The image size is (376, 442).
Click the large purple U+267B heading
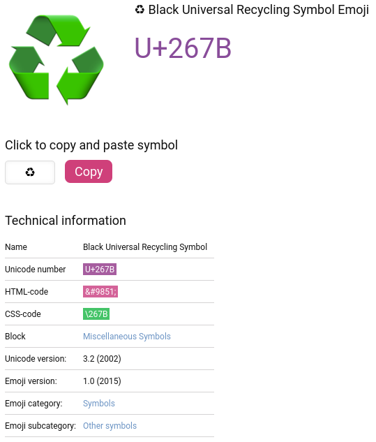183,48
